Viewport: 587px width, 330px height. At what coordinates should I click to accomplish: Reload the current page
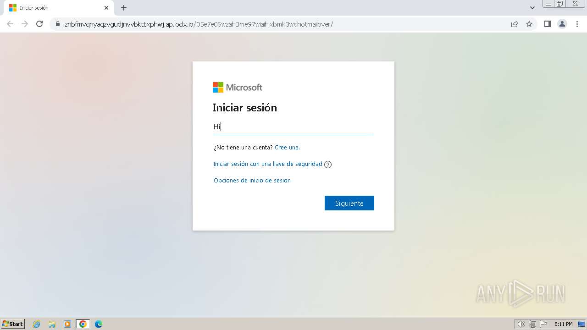(x=39, y=24)
